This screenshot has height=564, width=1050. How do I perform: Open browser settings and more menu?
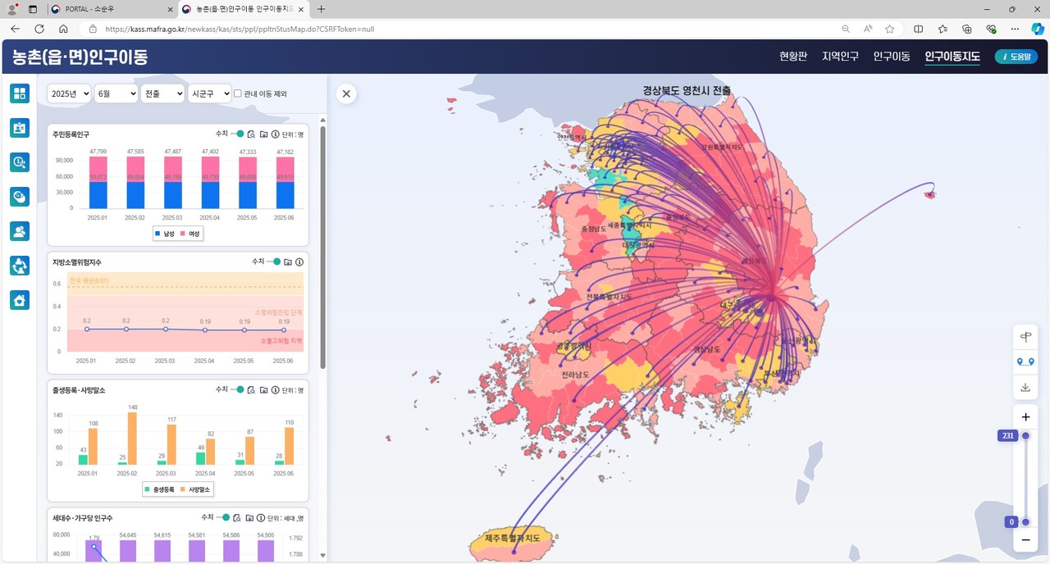pyautogui.click(x=1015, y=29)
